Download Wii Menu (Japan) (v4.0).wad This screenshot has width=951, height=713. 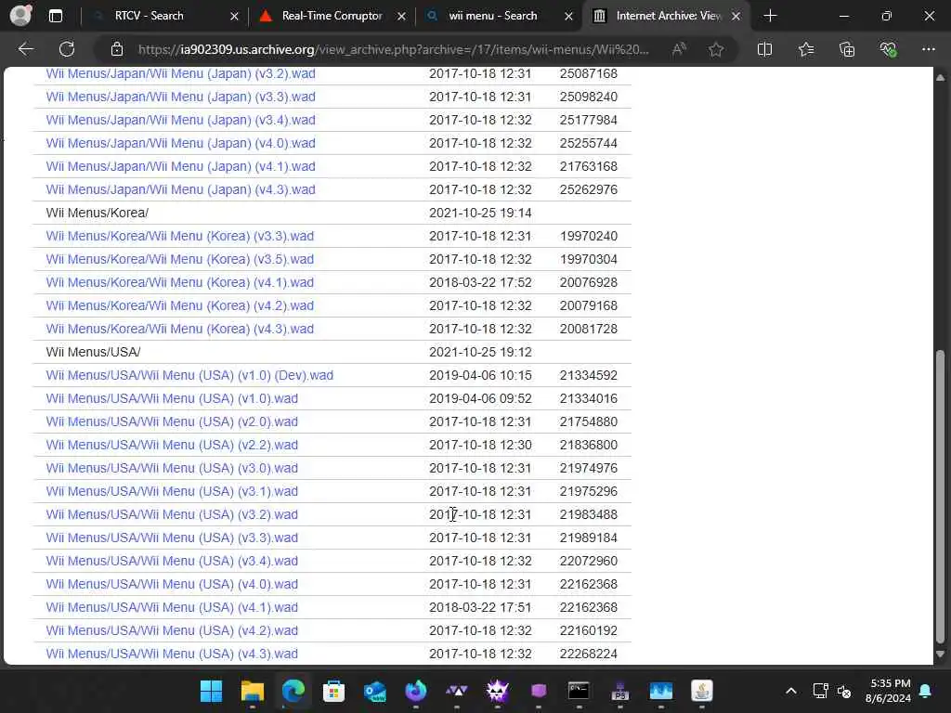point(181,143)
